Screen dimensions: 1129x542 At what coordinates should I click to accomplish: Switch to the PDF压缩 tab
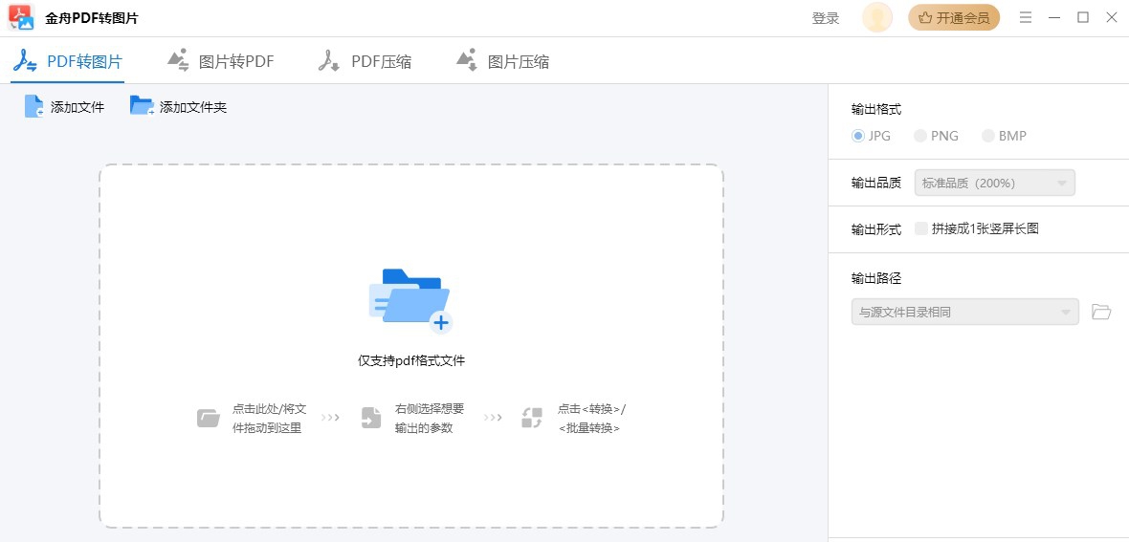[x=365, y=62]
